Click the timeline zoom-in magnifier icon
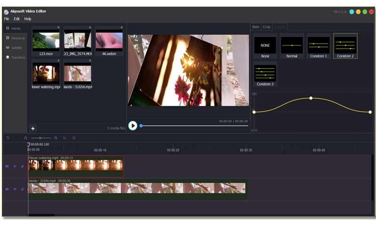The width and height of the screenshot is (376, 225). 56,138
